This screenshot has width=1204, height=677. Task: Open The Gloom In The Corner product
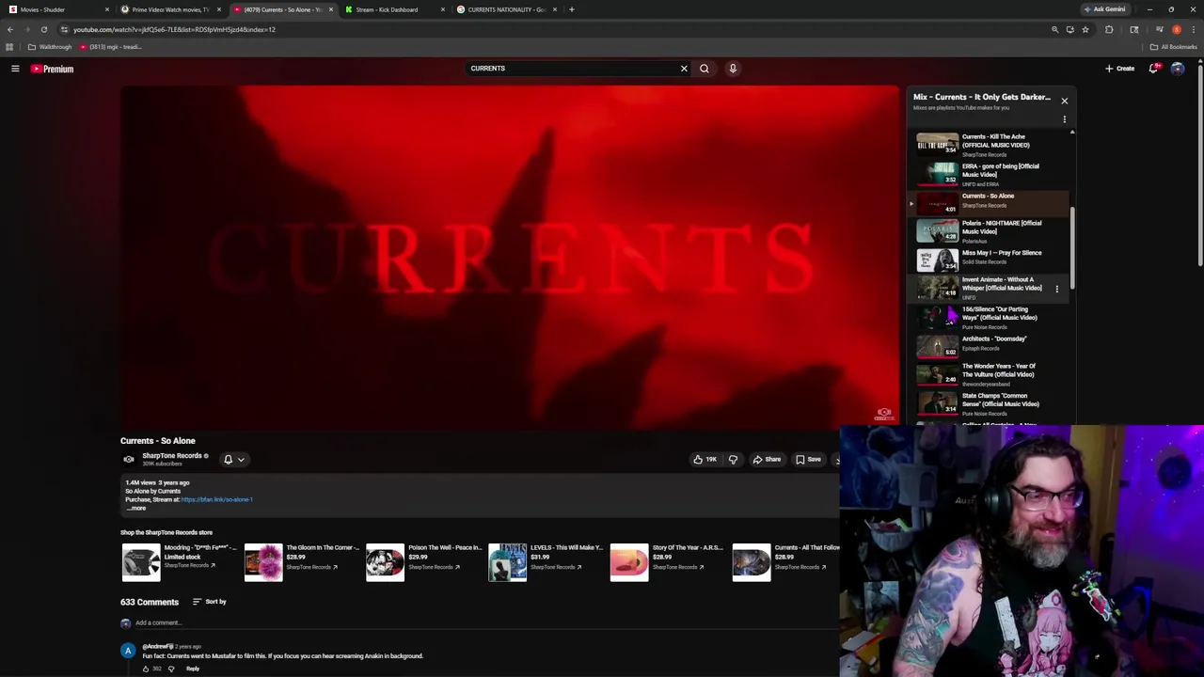(300, 561)
